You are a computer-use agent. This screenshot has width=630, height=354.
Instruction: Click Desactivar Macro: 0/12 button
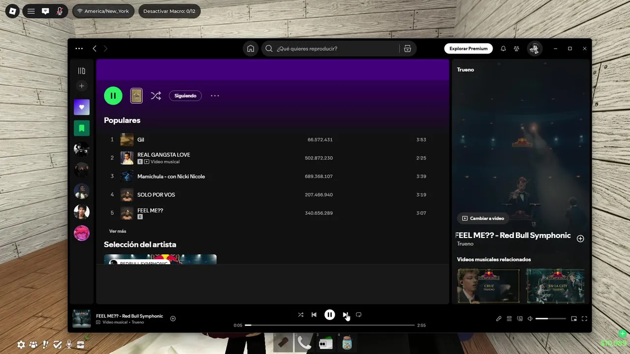(x=169, y=11)
